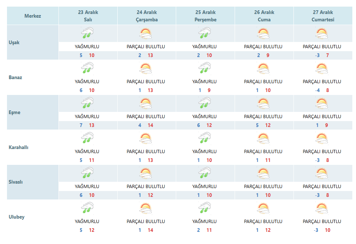The image size is (356, 244).
Task: Open the Ulubey row label
Action: 17,217
